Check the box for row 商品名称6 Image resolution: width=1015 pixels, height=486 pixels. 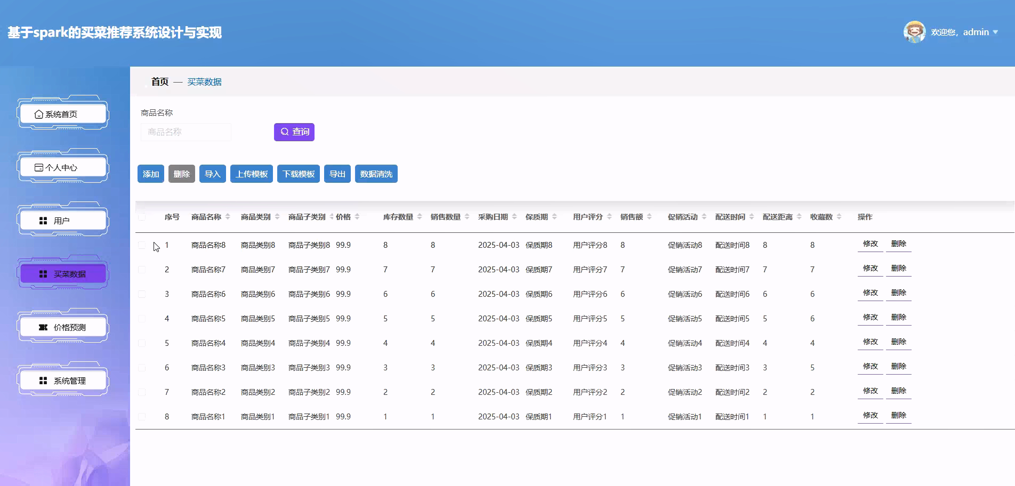tap(142, 294)
